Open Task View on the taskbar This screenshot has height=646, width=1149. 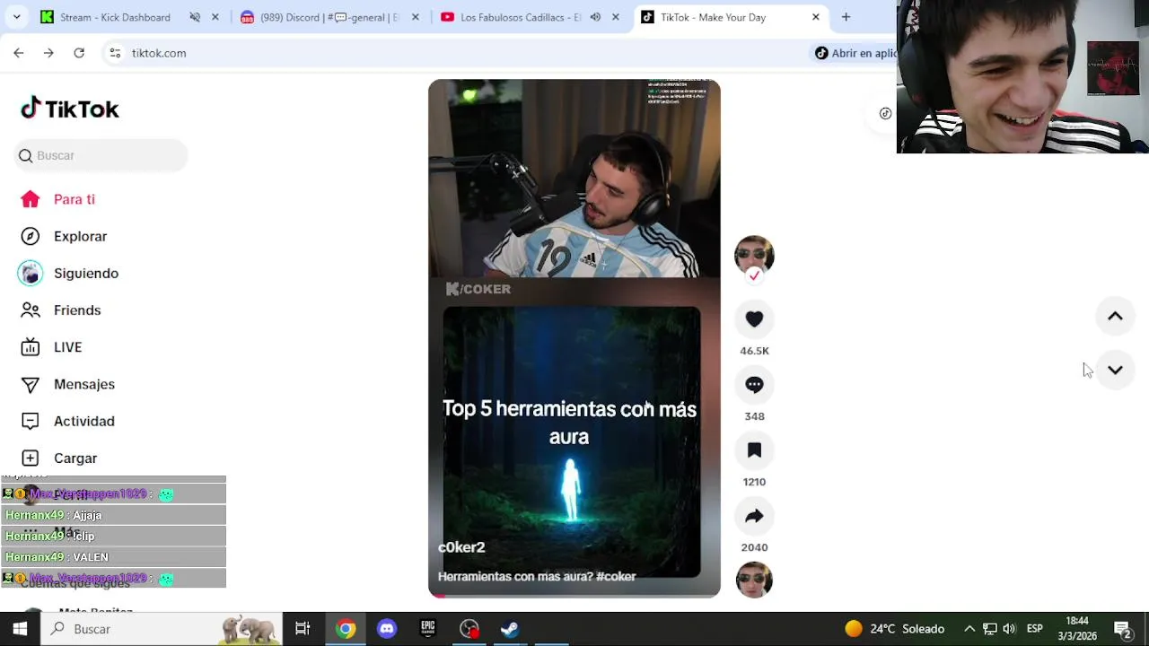(x=303, y=629)
